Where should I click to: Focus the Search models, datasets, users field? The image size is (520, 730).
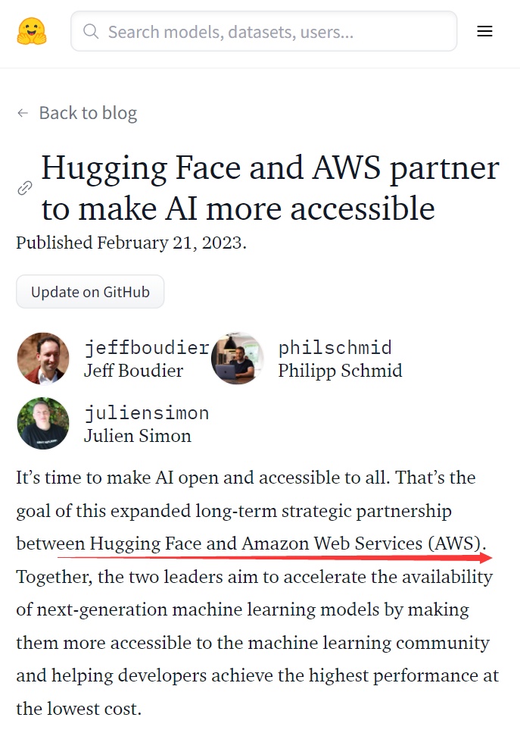[272, 32]
